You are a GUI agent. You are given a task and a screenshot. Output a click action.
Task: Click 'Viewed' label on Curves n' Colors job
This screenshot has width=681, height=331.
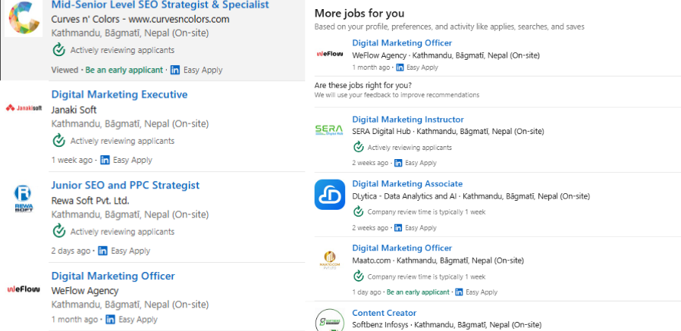click(64, 70)
